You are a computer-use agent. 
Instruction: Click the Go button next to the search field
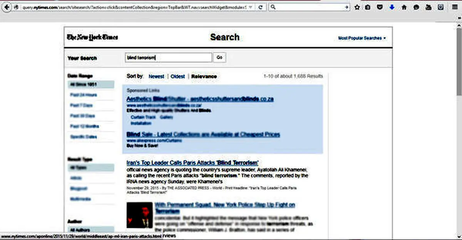point(219,57)
